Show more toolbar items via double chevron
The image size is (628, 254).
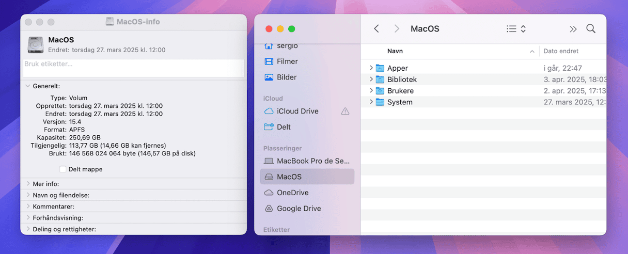point(573,29)
